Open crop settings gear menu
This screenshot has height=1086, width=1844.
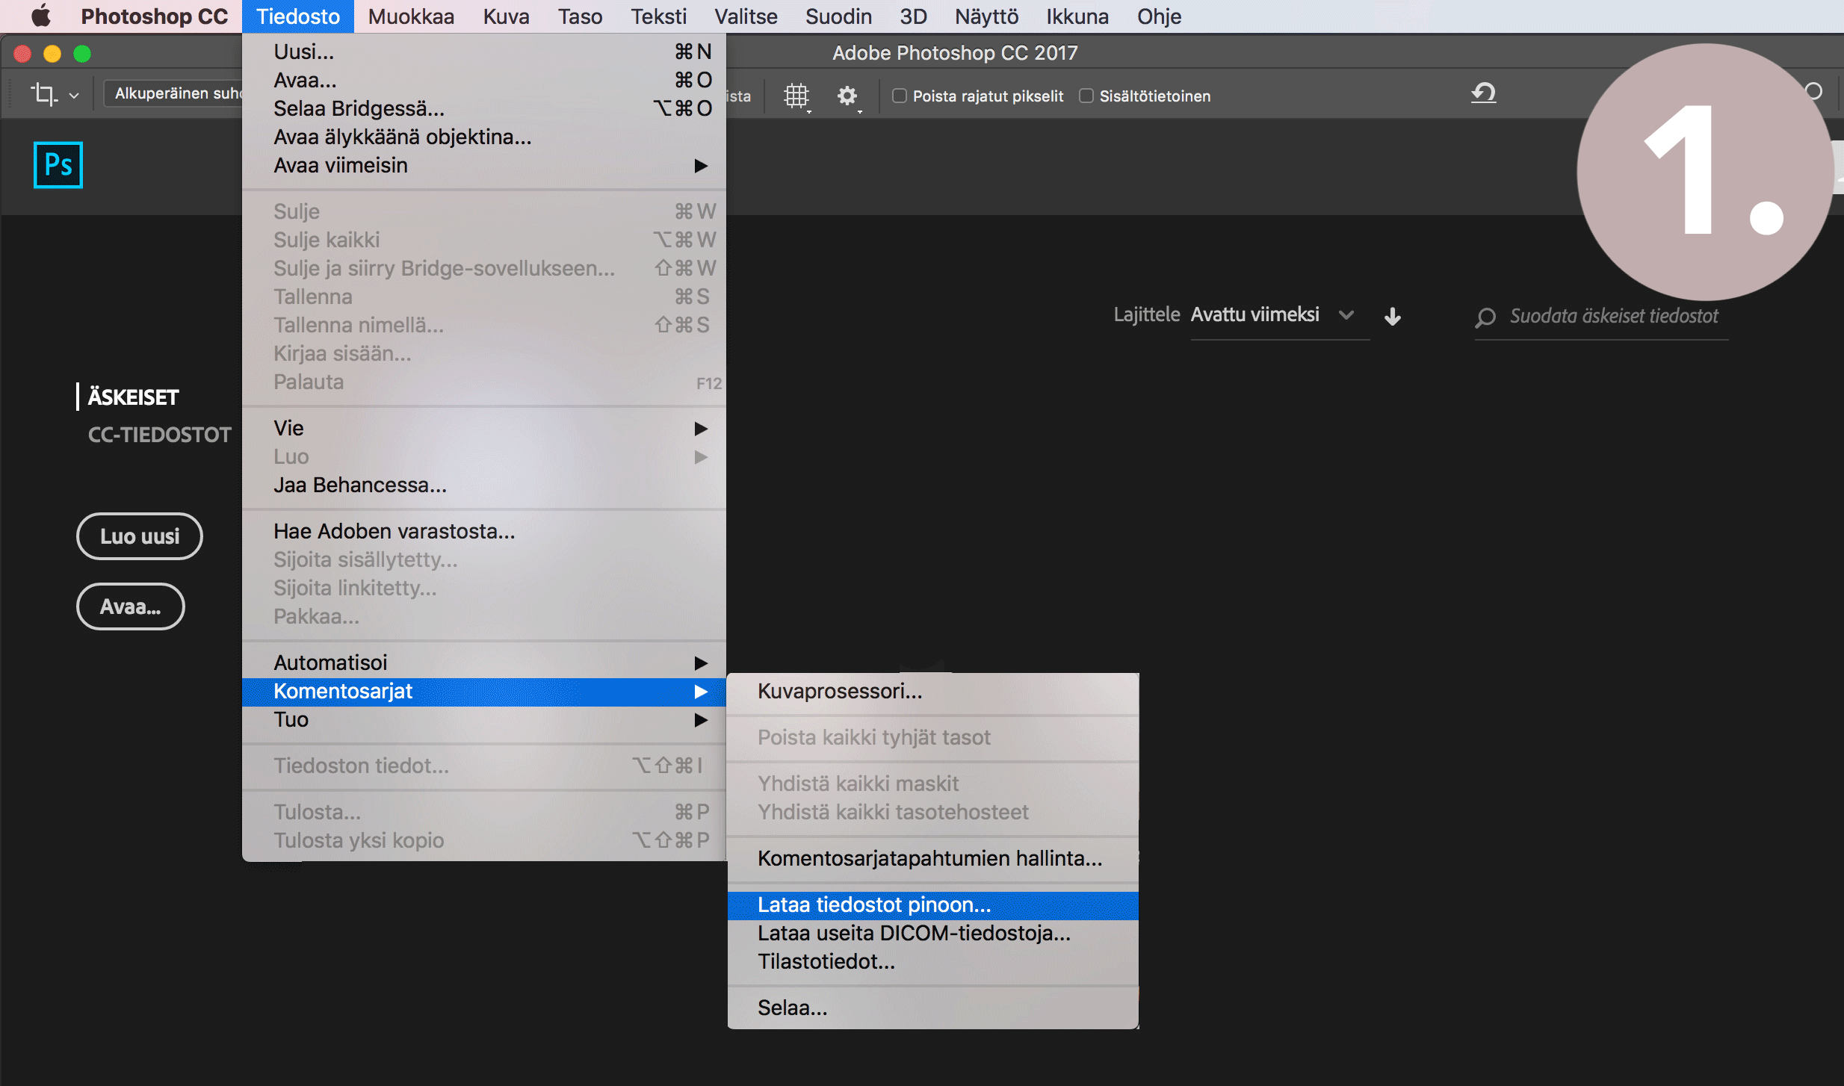pyautogui.click(x=847, y=96)
